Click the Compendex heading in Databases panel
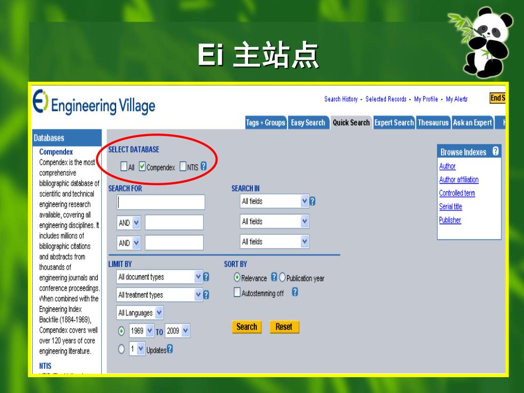Viewport: 524px width, 393px height. pos(56,151)
